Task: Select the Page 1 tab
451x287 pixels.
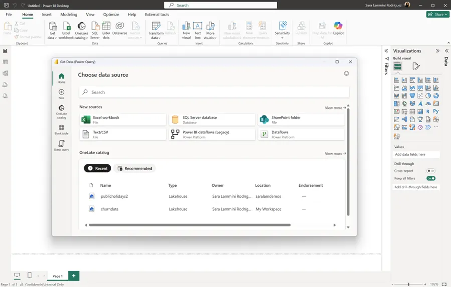Action: pyautogui.click(x=57, y=276)
